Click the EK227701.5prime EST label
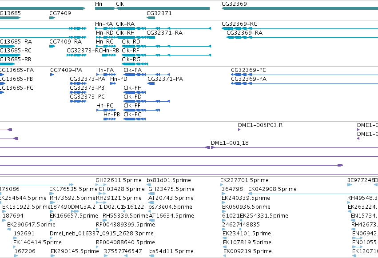The height and width of the screenshot is (258, 378). (x=244, y=180)
